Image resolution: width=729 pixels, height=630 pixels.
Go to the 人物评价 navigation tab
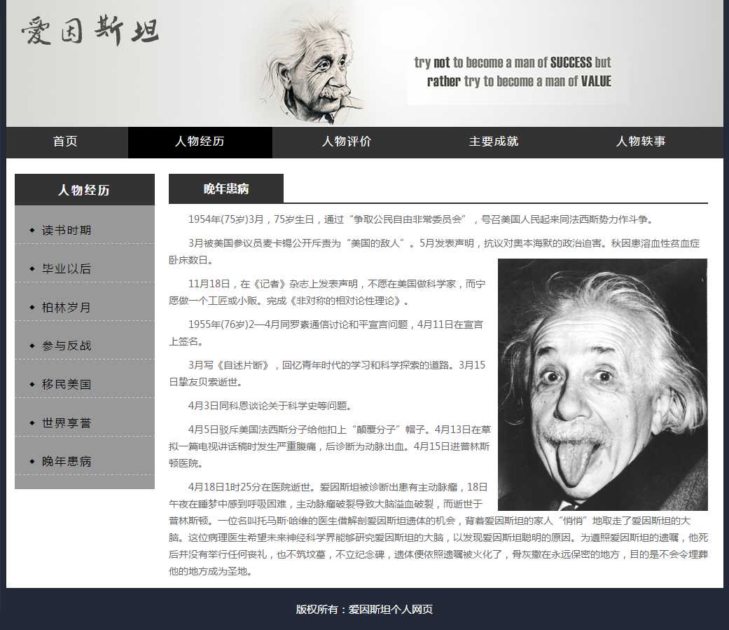347,142
